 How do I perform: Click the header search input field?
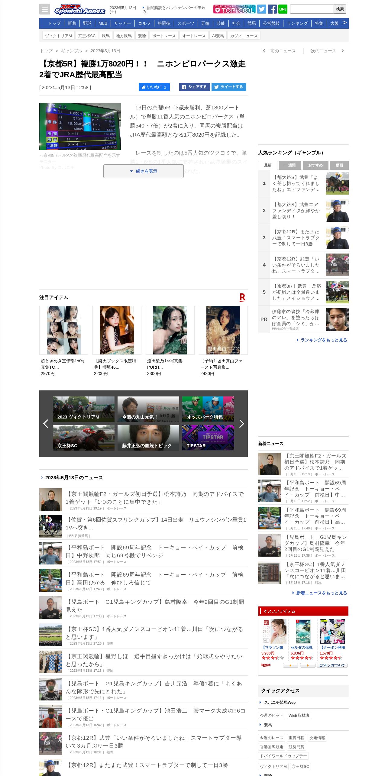point(312,9)
